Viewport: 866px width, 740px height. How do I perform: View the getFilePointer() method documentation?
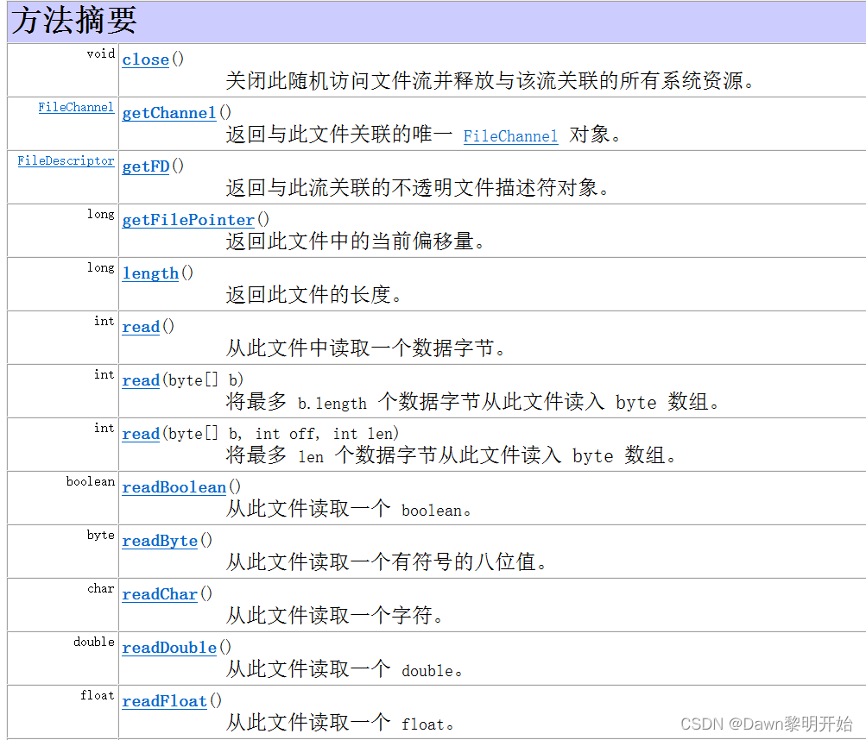pos(187,220)
